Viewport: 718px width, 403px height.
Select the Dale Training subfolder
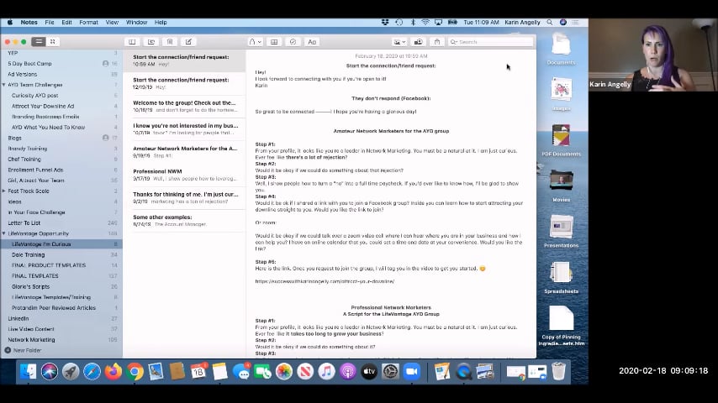[61, 254]
